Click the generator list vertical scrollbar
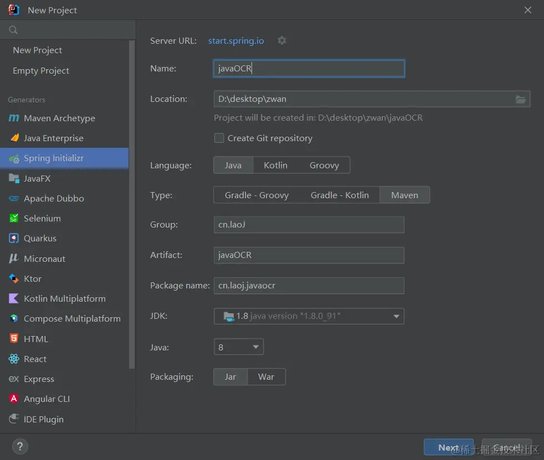 click(x=132, y=204)
